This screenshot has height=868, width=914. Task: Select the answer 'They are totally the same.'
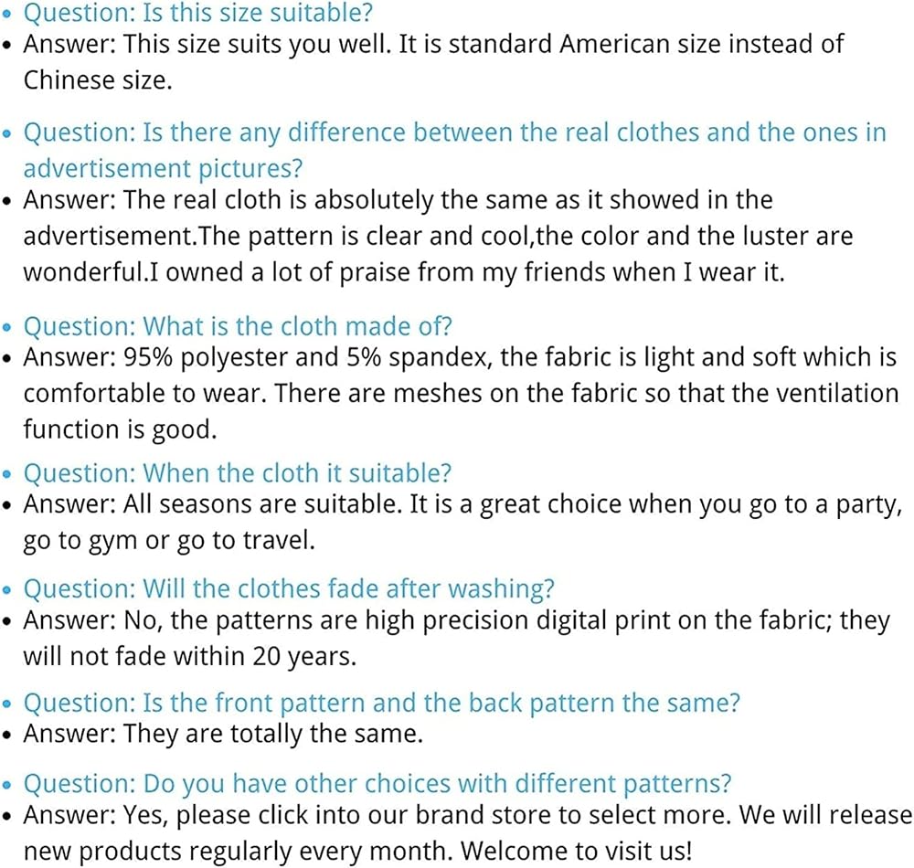click(x=225, y=734)
